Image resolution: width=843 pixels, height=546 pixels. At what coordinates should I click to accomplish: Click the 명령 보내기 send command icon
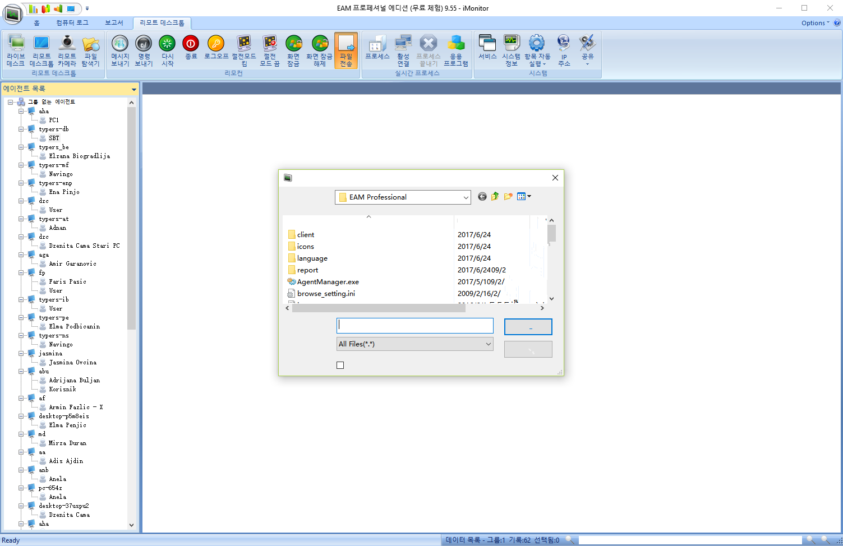[144, 50]
